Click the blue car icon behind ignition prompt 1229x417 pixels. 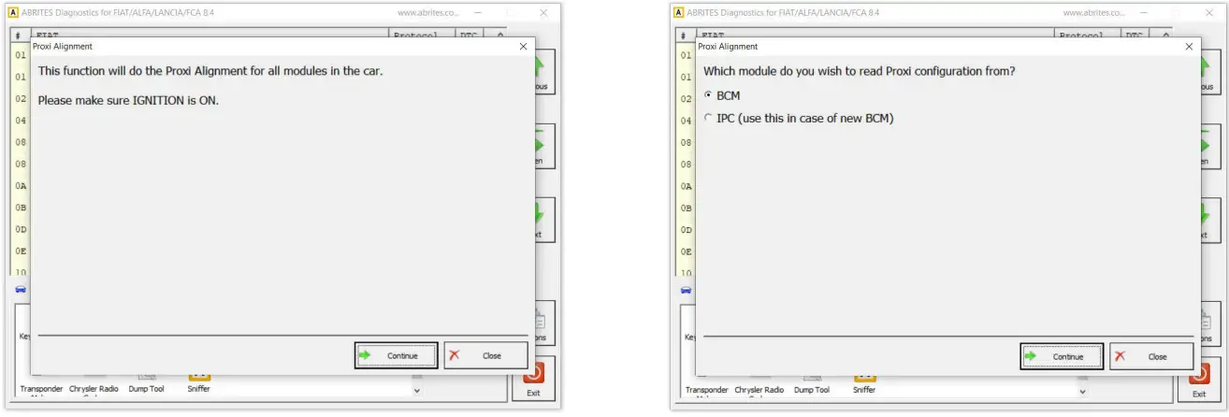tap(21, 290)
